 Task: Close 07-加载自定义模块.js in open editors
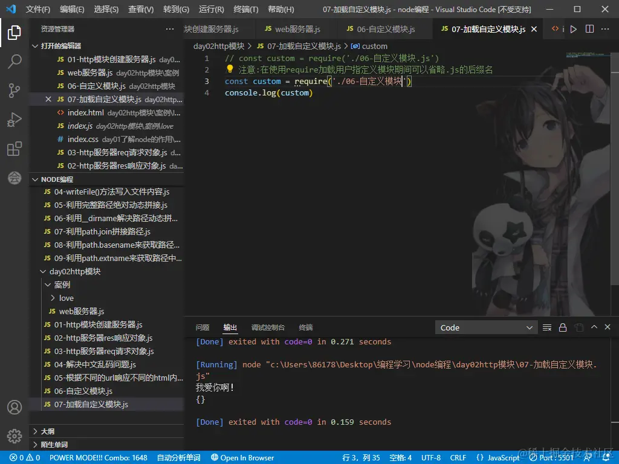point(48,100)
